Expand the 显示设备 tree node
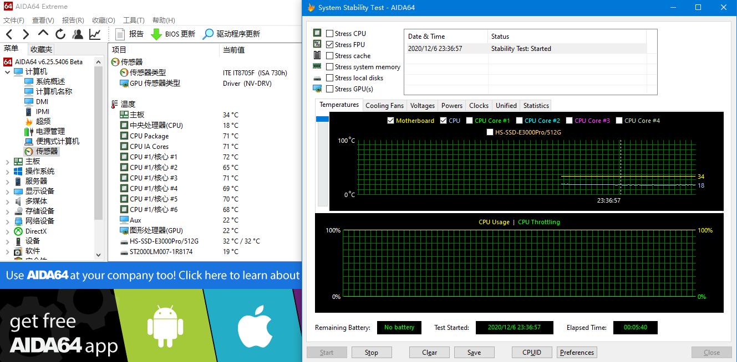 click(7, 191)
